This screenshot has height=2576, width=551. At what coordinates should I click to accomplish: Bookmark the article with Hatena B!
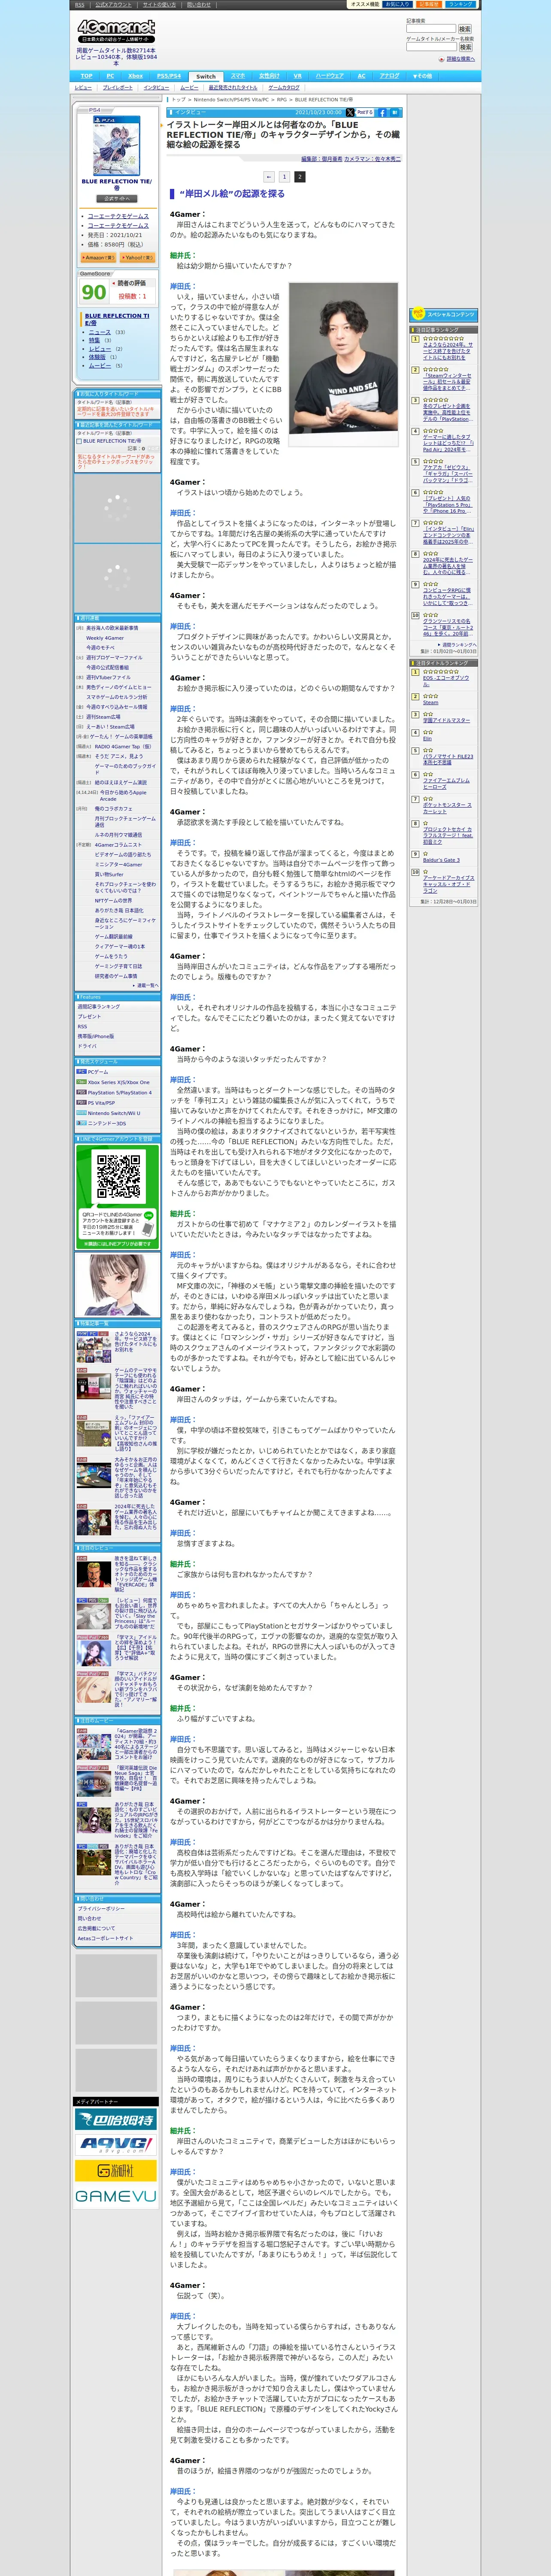(395, 113)
